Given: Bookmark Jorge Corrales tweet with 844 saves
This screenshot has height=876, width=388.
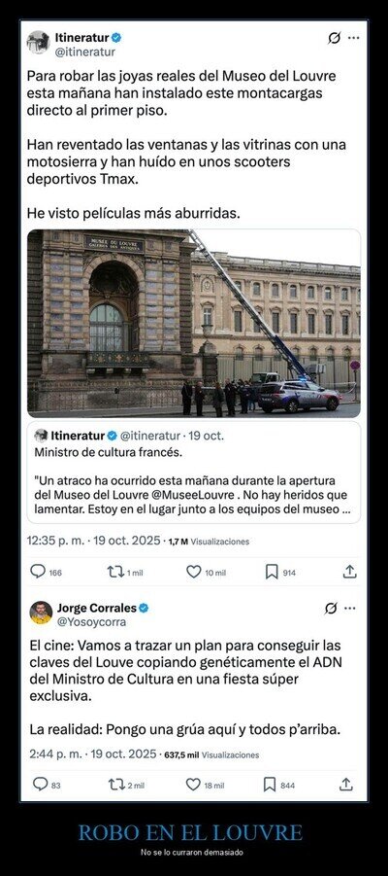Looking at the screenshot, I should point(270,785).
